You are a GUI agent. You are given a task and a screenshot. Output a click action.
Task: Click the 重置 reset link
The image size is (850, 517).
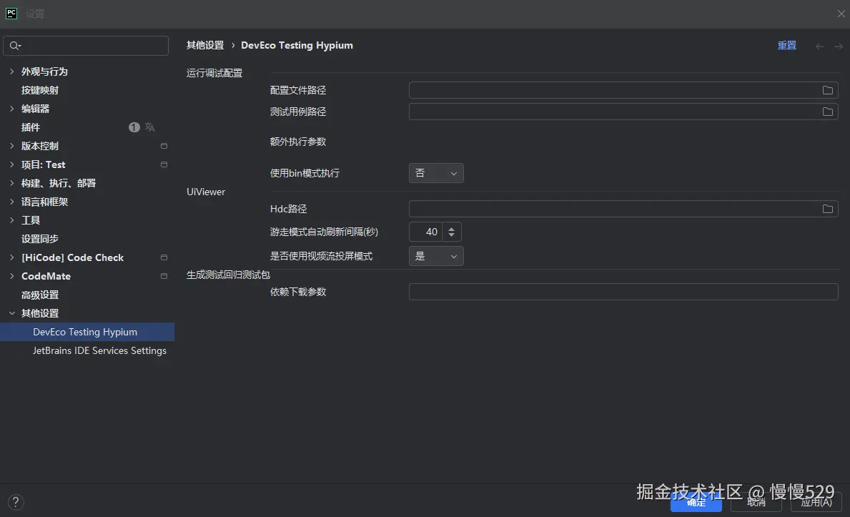786,46
